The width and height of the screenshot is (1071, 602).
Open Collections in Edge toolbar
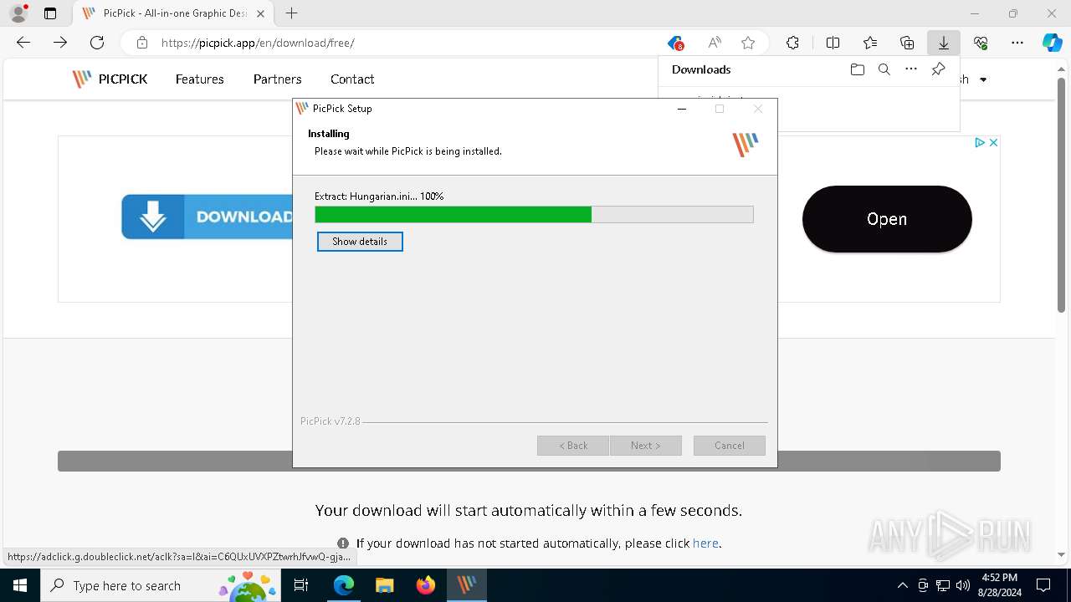(x=907, y=43)
